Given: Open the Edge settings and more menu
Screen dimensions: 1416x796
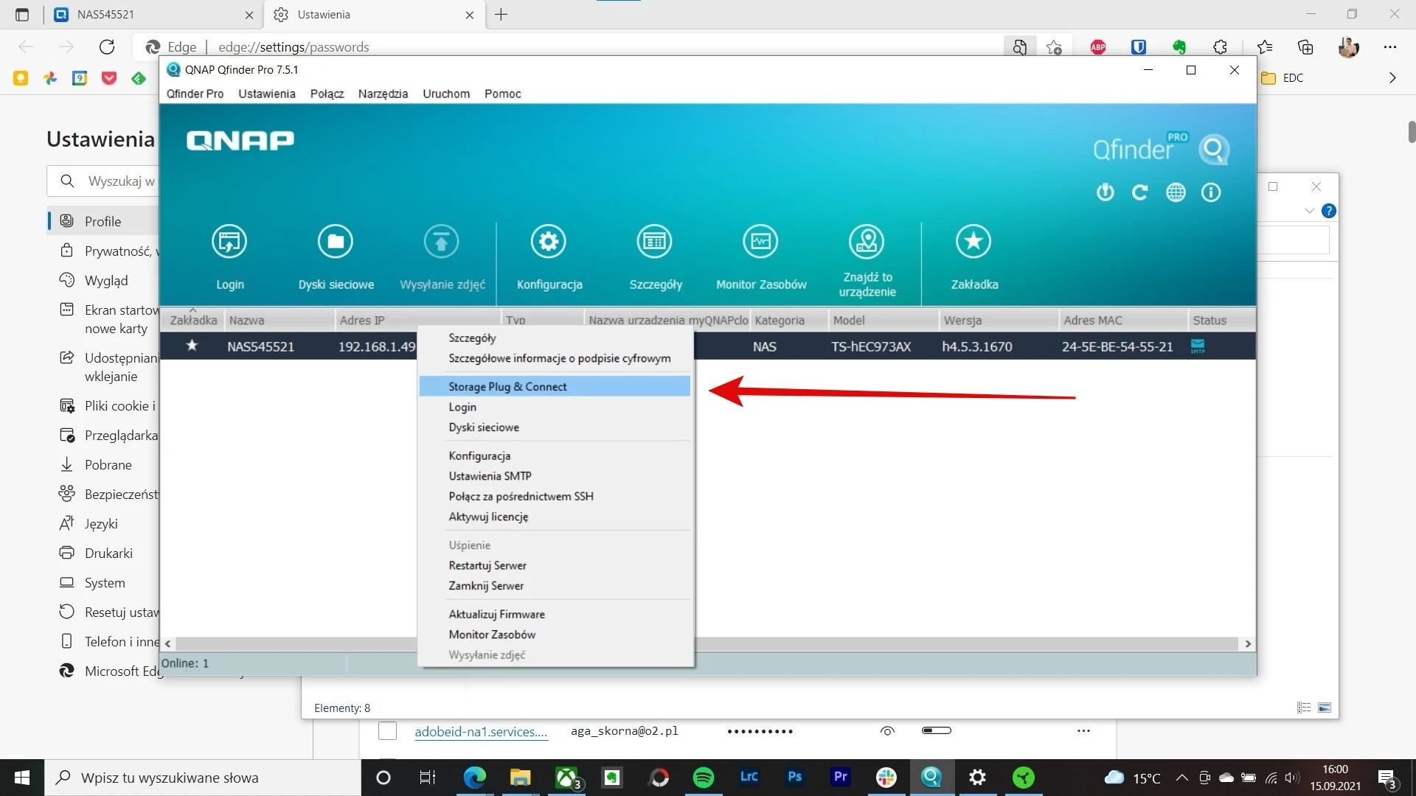Looking at the screenshot, I should pos(1390,47).
